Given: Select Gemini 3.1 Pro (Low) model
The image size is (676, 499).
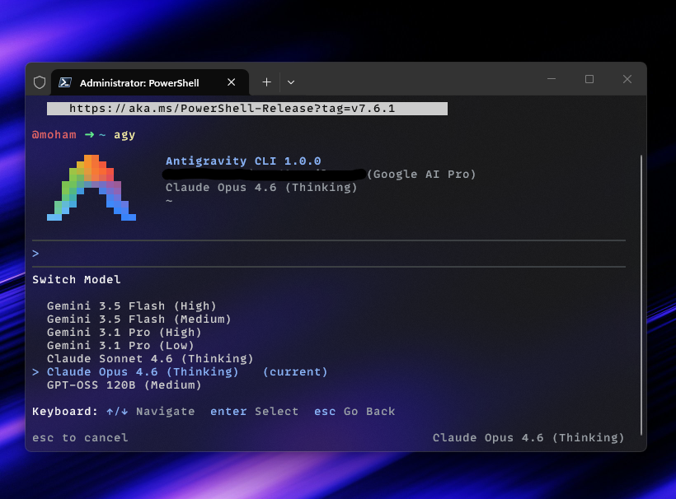Looking at the screenshot, I should click(120, 346).
